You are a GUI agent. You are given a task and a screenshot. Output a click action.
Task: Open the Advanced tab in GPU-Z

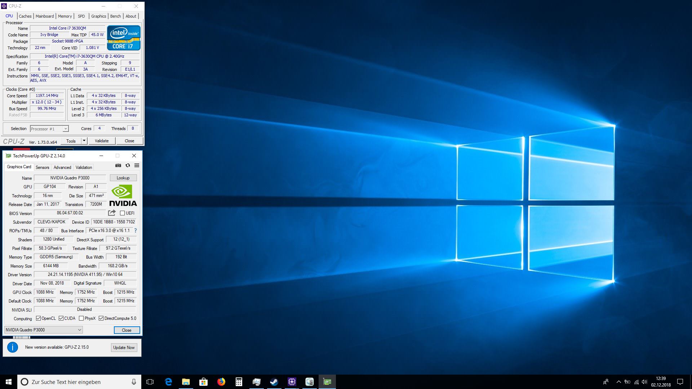click(62, 167)
